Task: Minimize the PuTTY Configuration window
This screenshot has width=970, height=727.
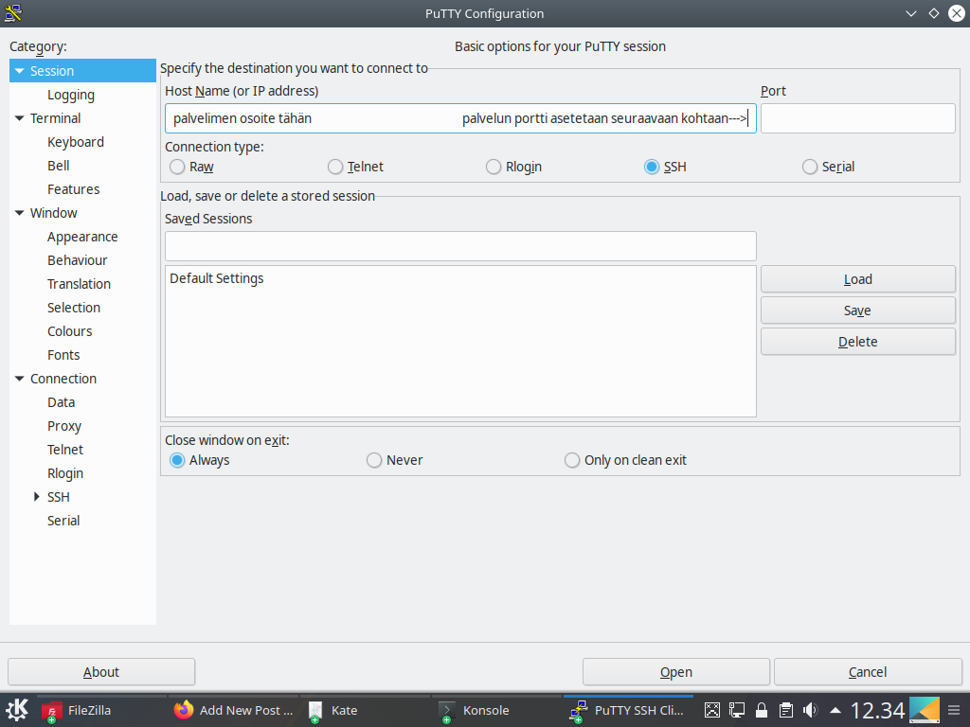Action: 910,13
